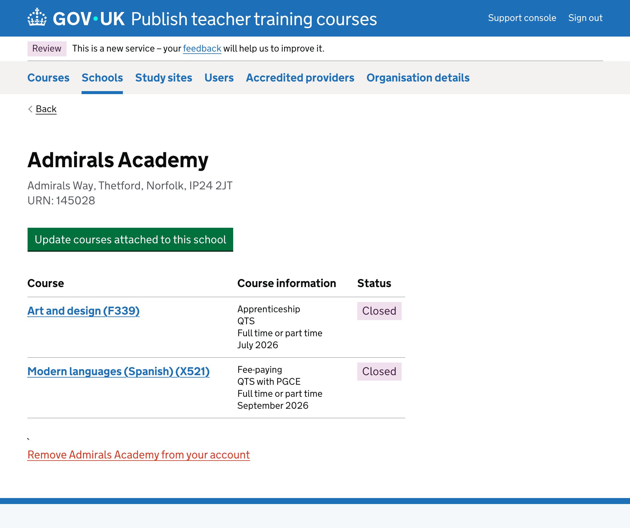Image resolution: width=630 pixels, height=528 pixels.
Task: Open the Publish teacher training courses title
Action: 254,19
